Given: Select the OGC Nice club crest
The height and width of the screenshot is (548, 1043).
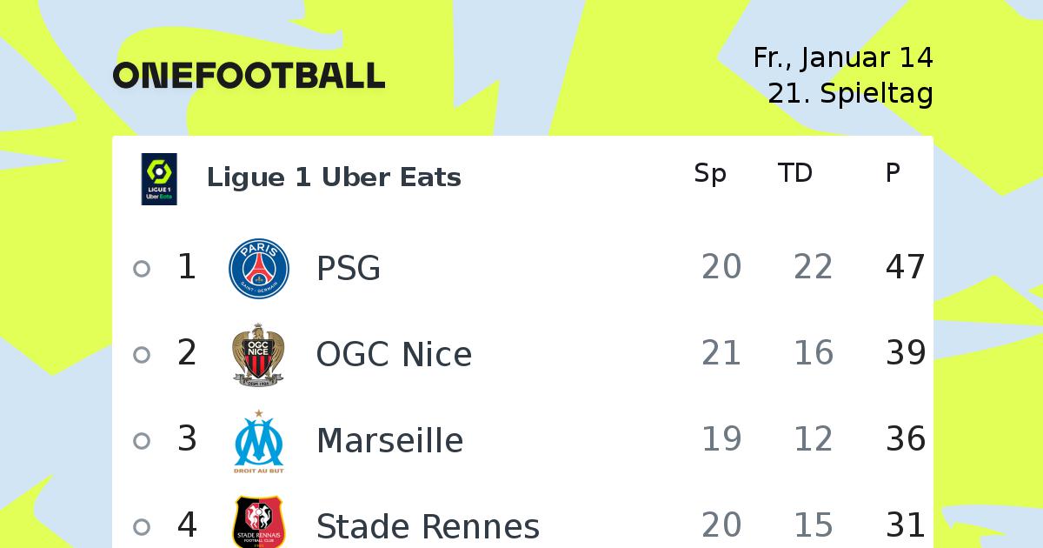Looking at the screenshot, I should 259,354.
